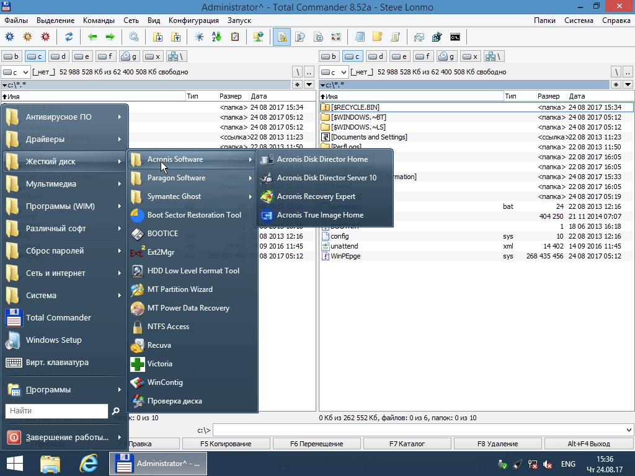Image resolution: width=635 pixels, height=476 pixels.
Task: Open the file explorer taskbar icon
Action: tap(50, 464)
